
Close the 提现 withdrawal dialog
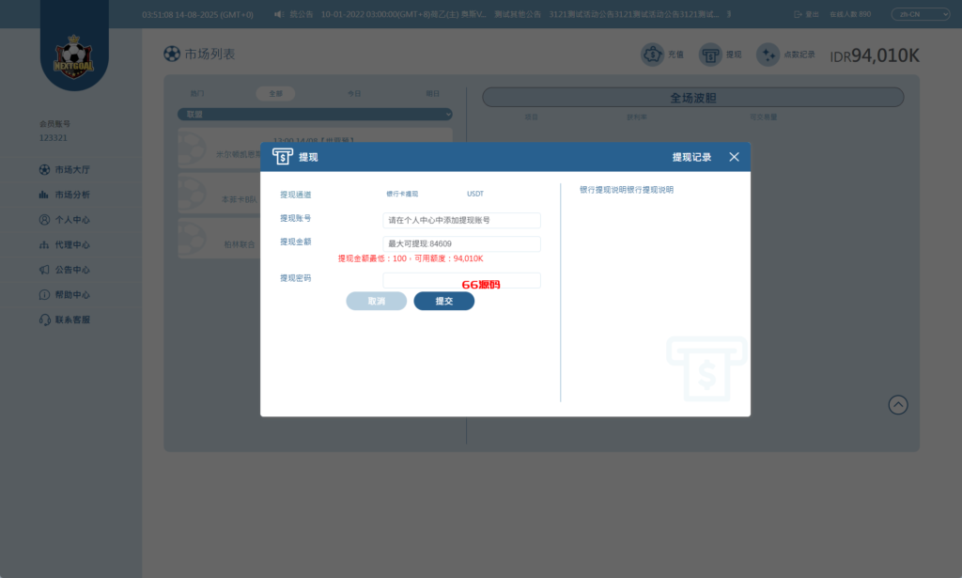click(x=734, y=157)
